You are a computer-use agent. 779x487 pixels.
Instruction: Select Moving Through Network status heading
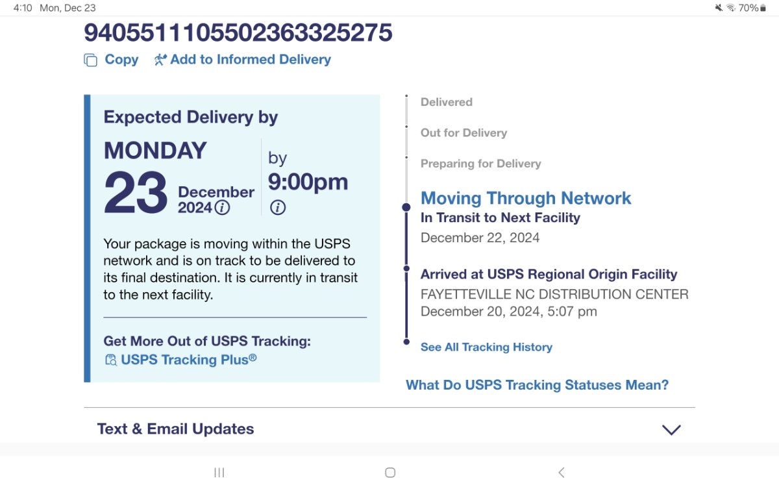tap(526, 198)
